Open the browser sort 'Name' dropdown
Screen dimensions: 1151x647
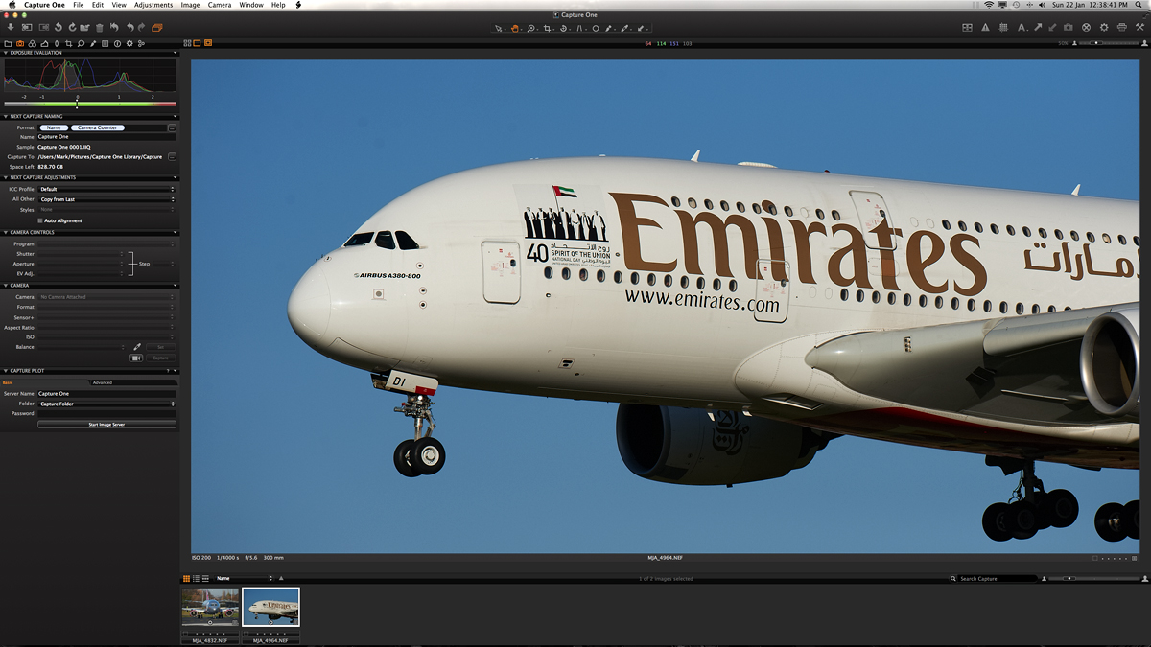pyautogui.click(x=245, y=579)
